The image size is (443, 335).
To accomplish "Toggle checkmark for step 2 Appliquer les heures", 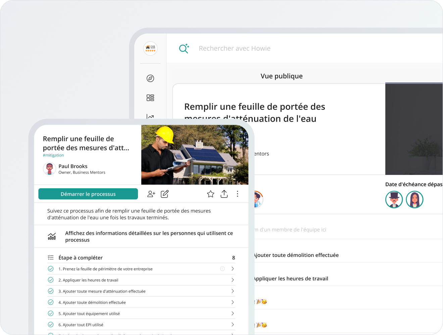I will click(51, 280).
